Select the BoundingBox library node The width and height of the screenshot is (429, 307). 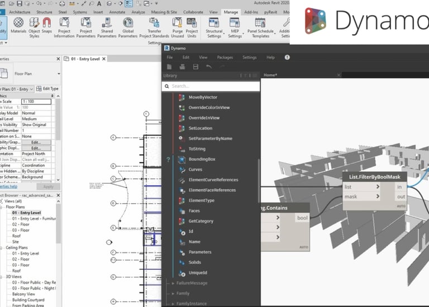point(202,159)
